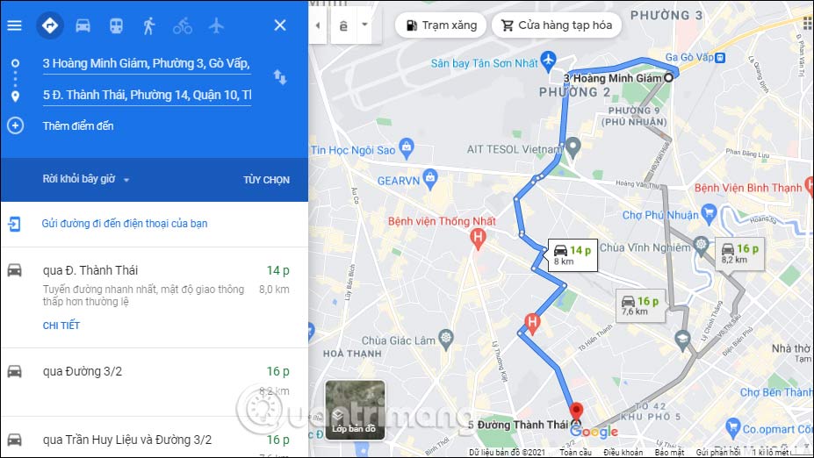Add a stop with Thêm điểm đến
The width and height of the screenshot is (814, 458).
coord(78,125)
